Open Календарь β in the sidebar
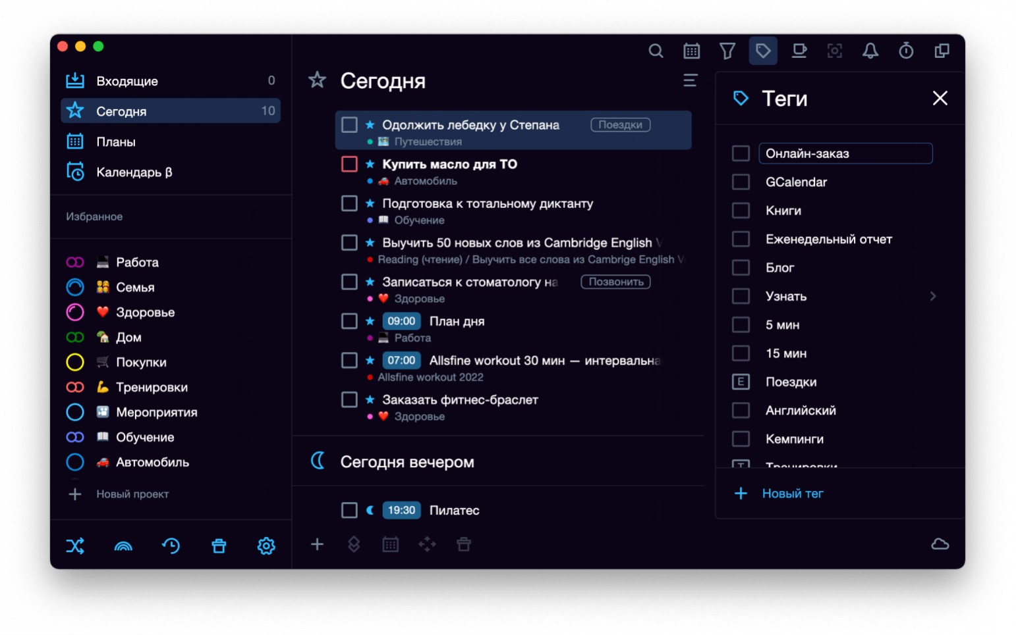This screenshot has height=635, width=1016. tap(171, 172)
